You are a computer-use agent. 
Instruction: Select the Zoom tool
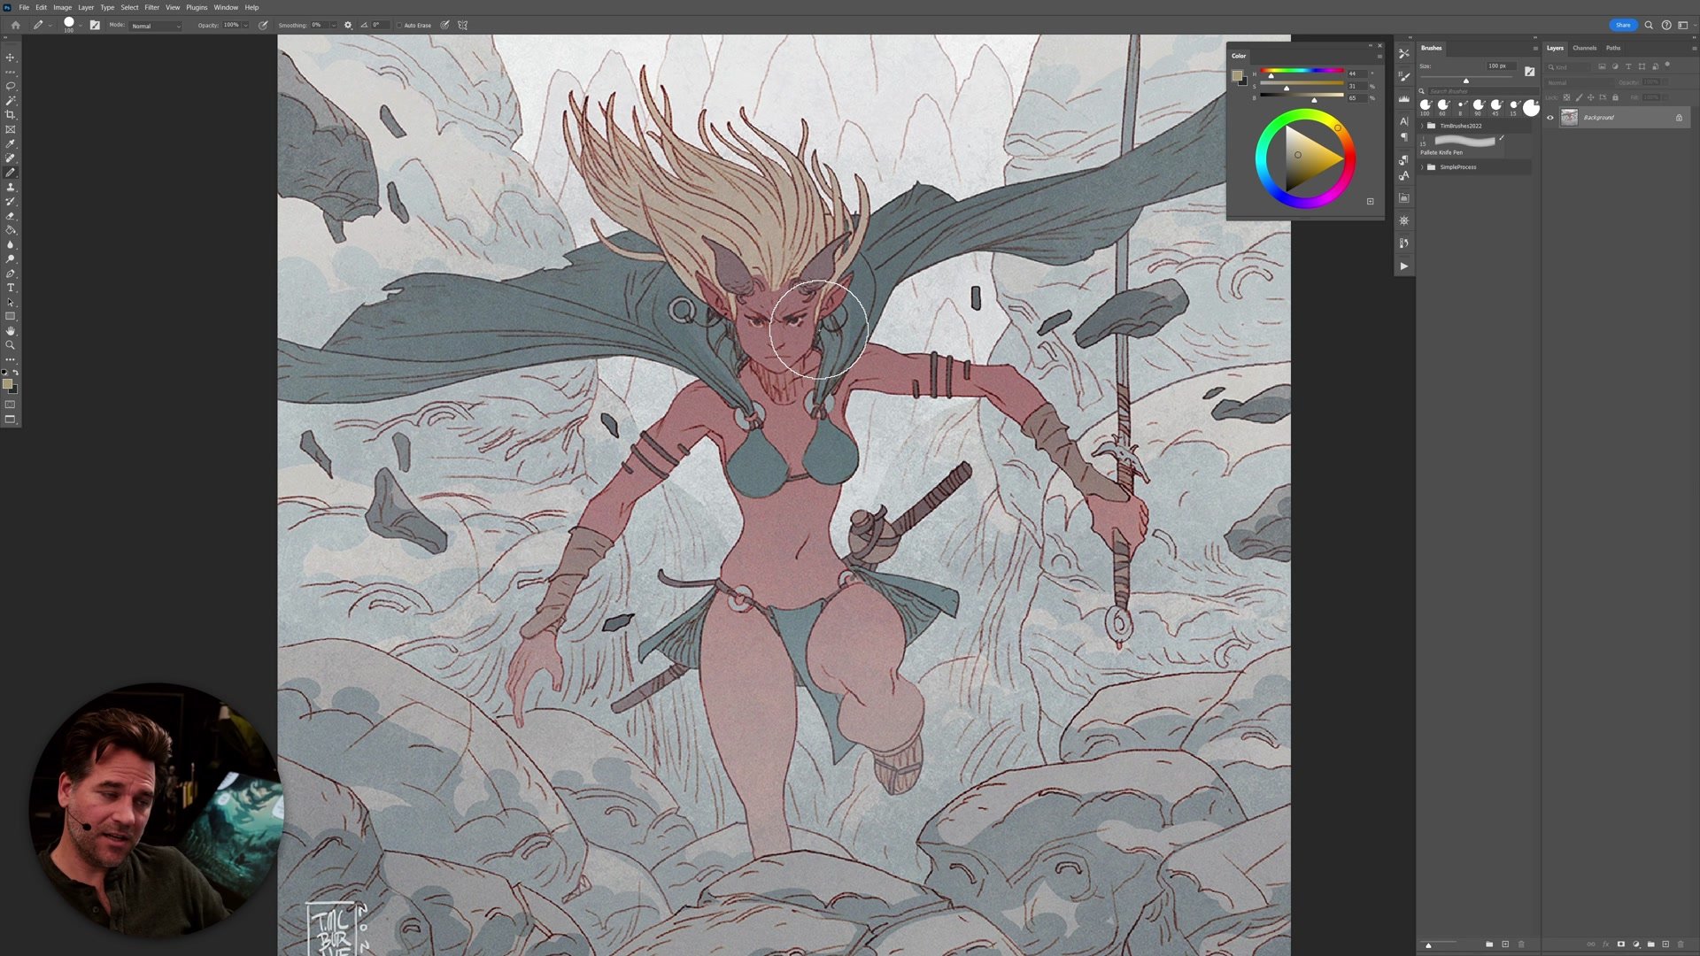click(x=11, y=345)
